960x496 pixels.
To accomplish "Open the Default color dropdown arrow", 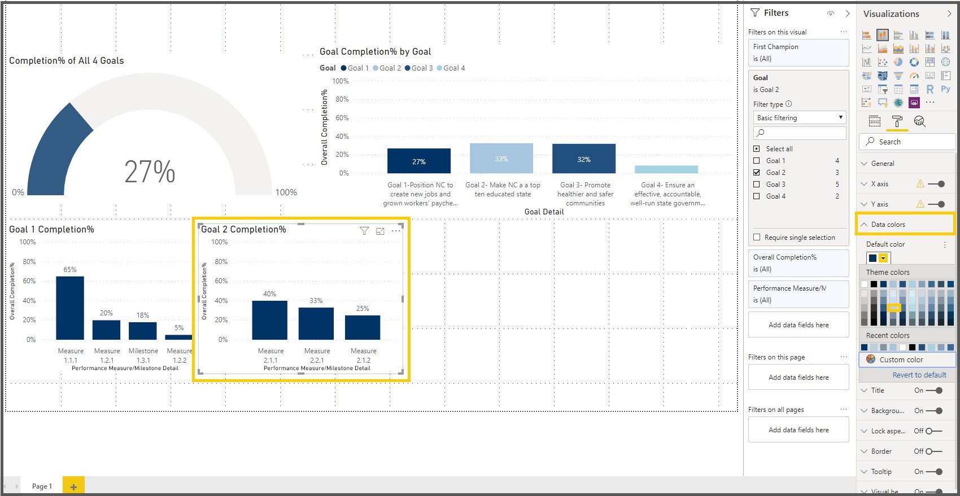I will (883, 258).
